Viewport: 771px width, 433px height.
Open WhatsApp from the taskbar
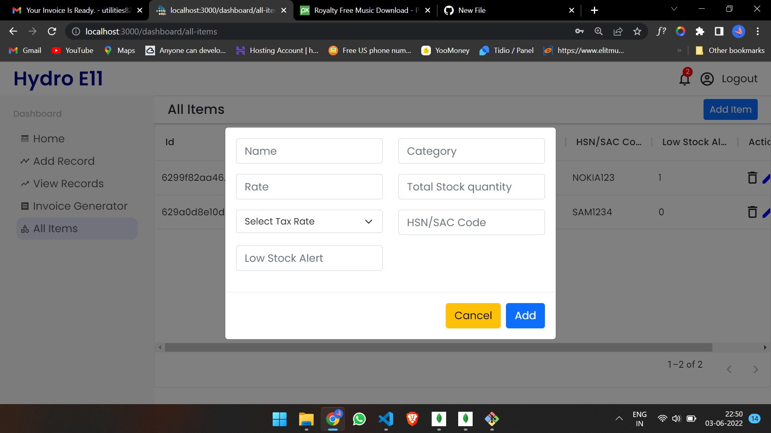(x=359, y=419)
